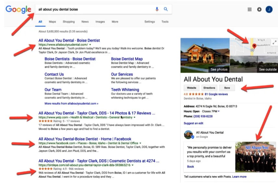Expand the dropdown arrow beside the yelp.com URL
This screenshot has width=278, height=187.
pos(134,117)
